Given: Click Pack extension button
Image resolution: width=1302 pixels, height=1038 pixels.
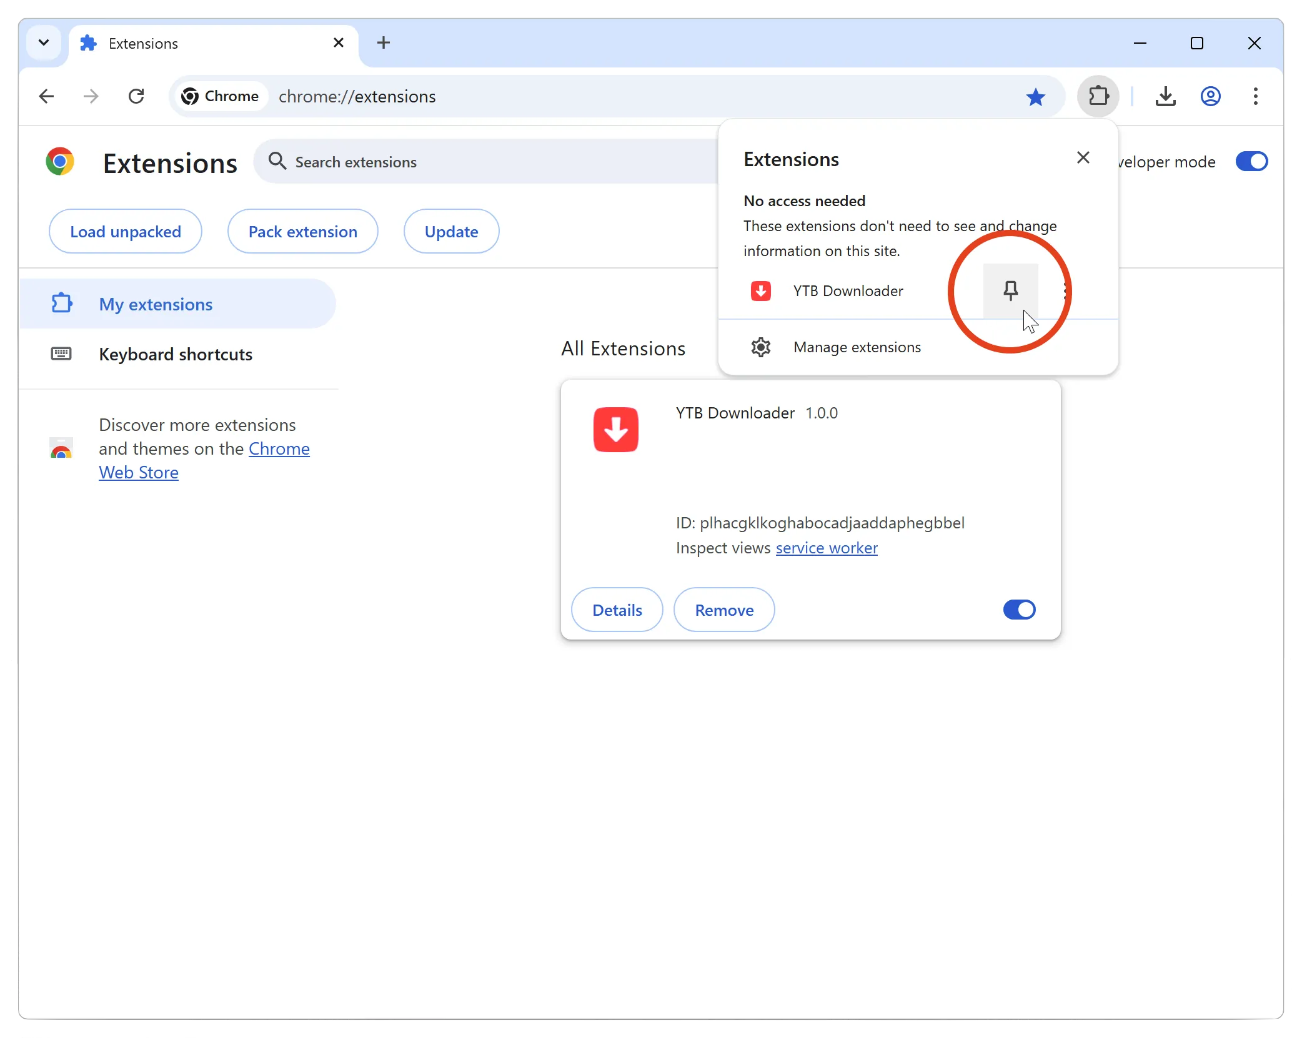Looking at the screenshot, I should click(302, 231).
